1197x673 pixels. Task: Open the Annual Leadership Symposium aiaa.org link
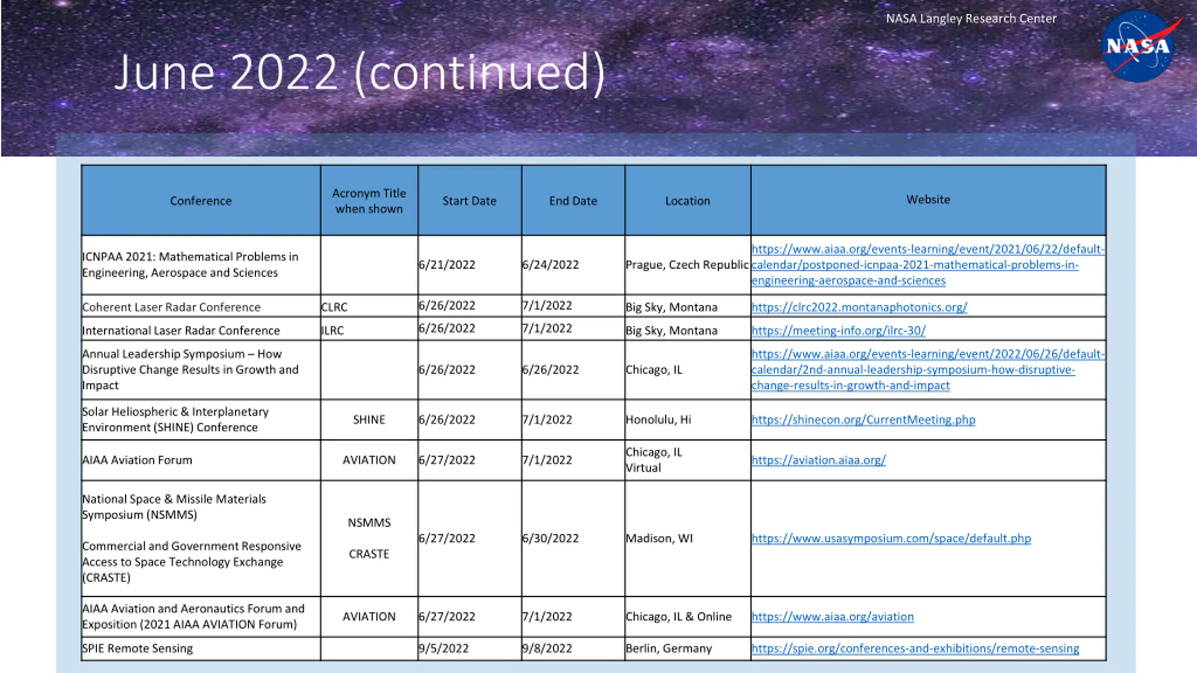928,369
